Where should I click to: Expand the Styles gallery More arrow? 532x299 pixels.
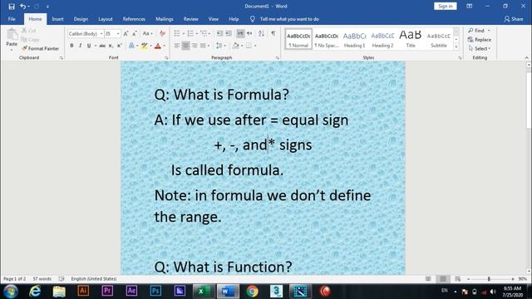coord(456,47)
